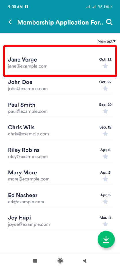
Task: Tap Android back triangle button
Action: [x=85, y=261]
